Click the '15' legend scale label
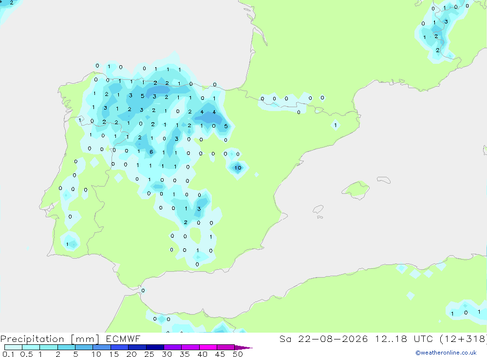The width and height of the screenshot is (487, 357). (114, 354)
